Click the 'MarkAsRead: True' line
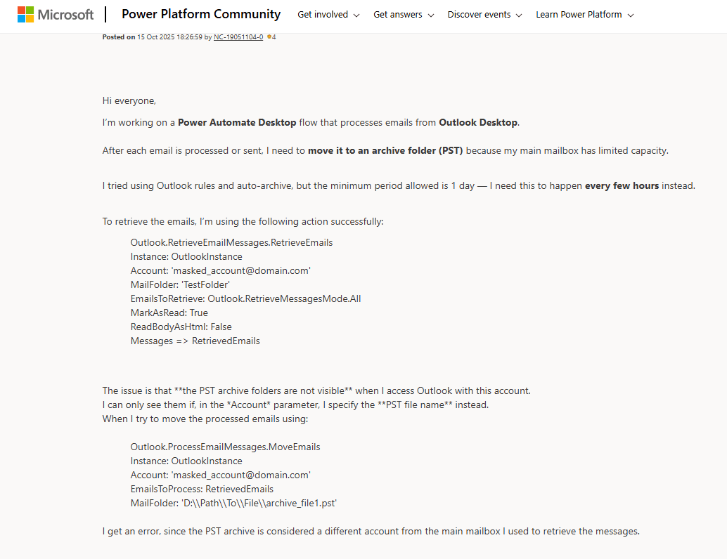Viewport: 727px width, 559px height. [169, 313]
